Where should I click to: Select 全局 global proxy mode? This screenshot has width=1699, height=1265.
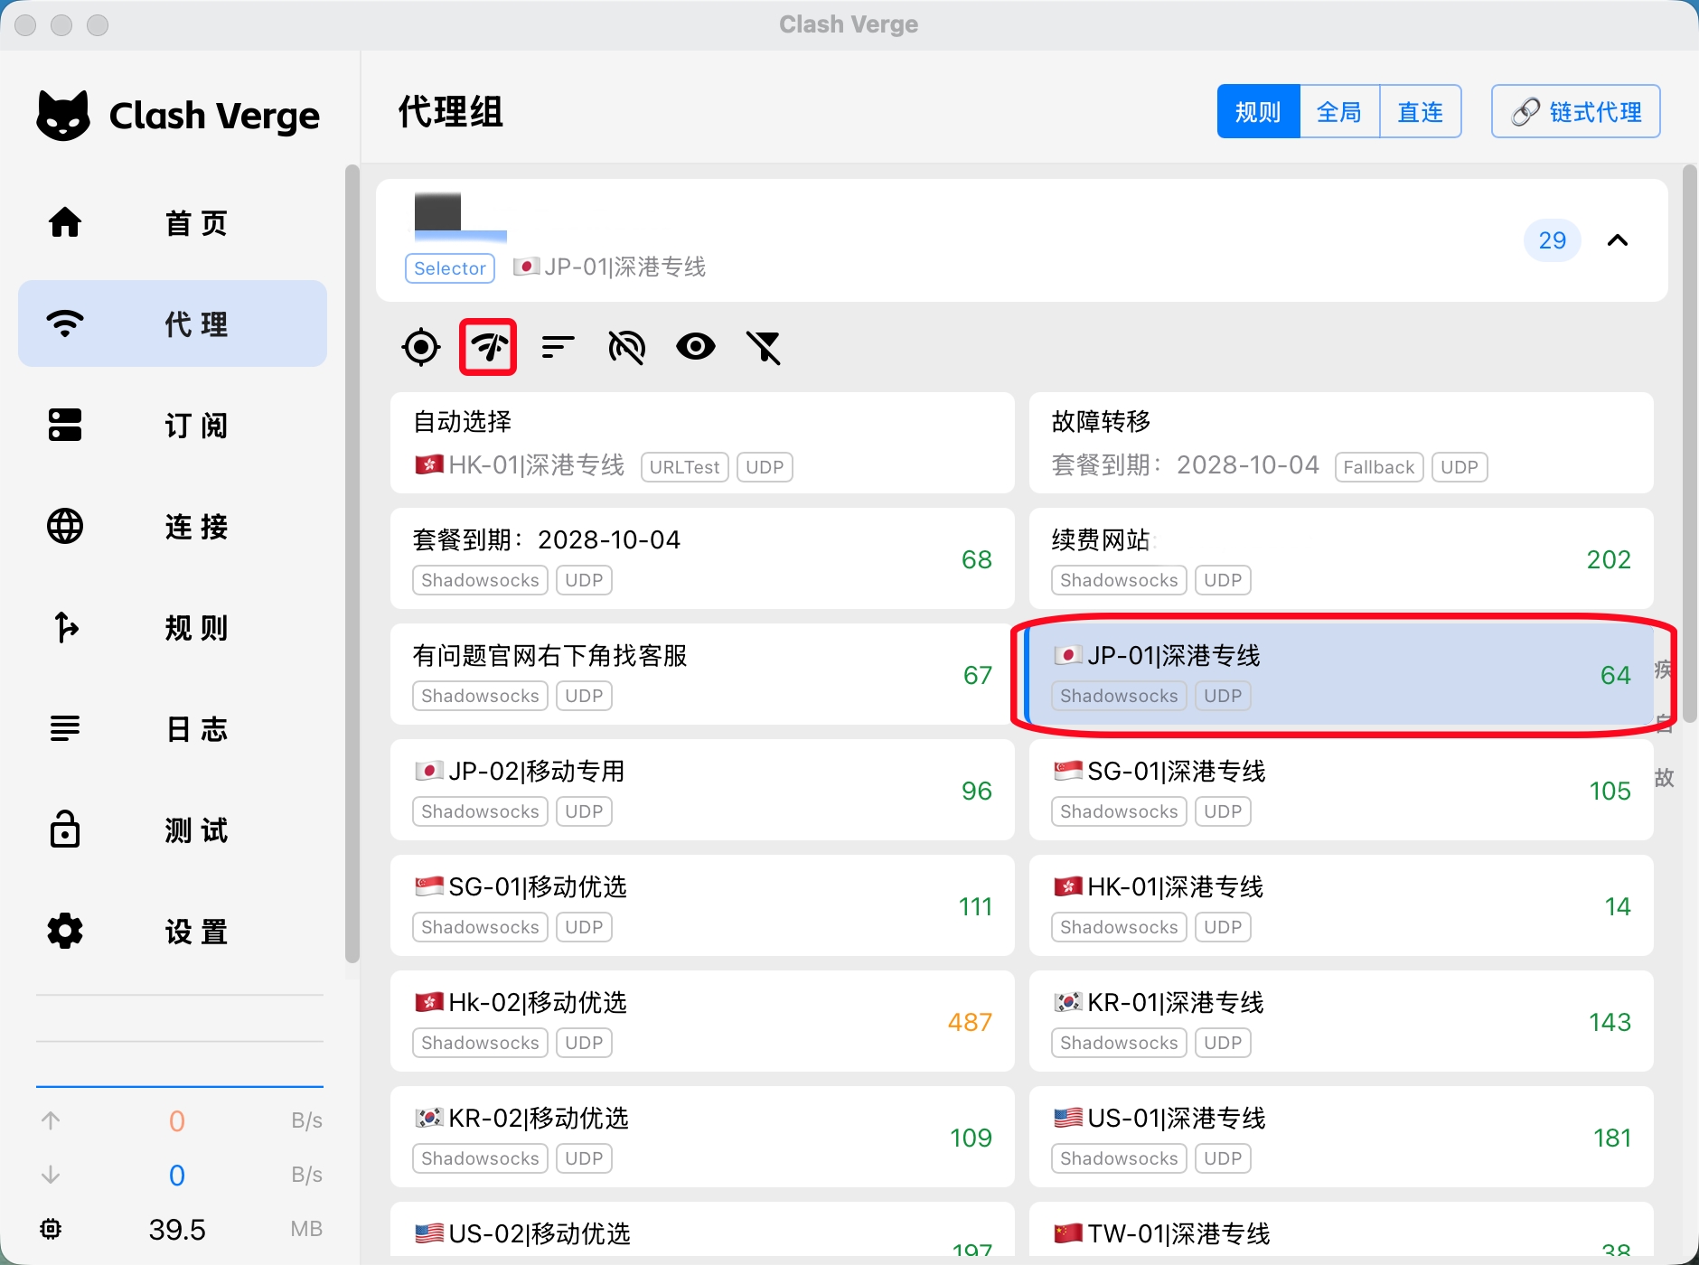[1339, 112]
